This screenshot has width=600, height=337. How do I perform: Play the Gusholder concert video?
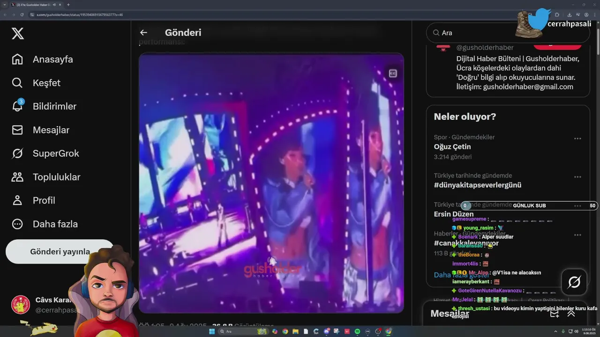(x=271, y=183)
